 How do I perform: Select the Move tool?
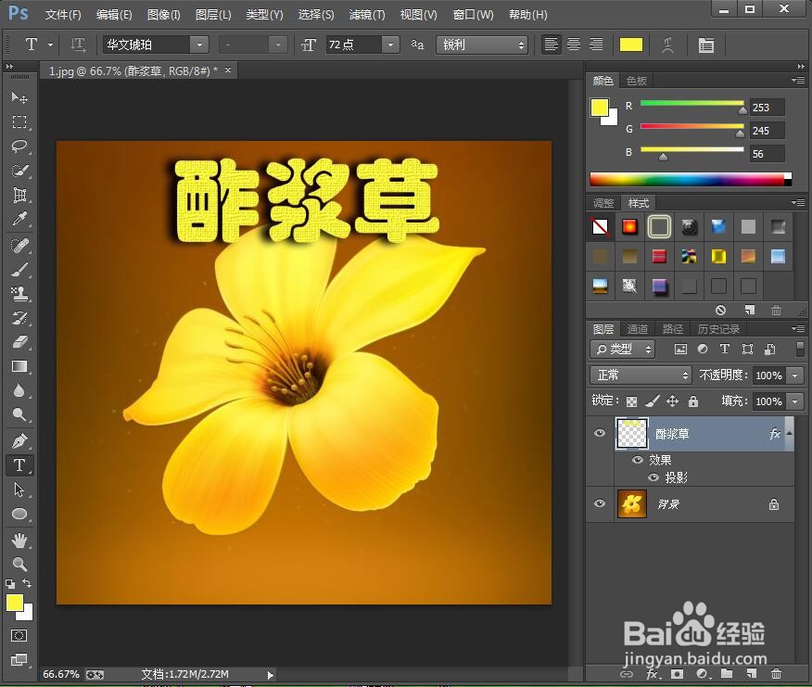[20, 97]
